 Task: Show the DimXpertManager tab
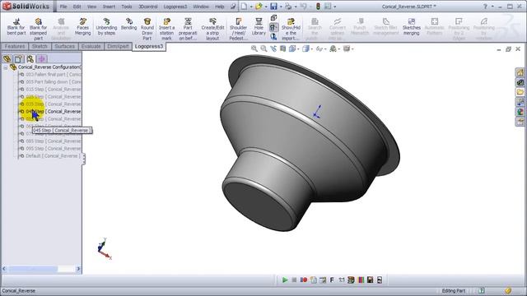point(42,59)
